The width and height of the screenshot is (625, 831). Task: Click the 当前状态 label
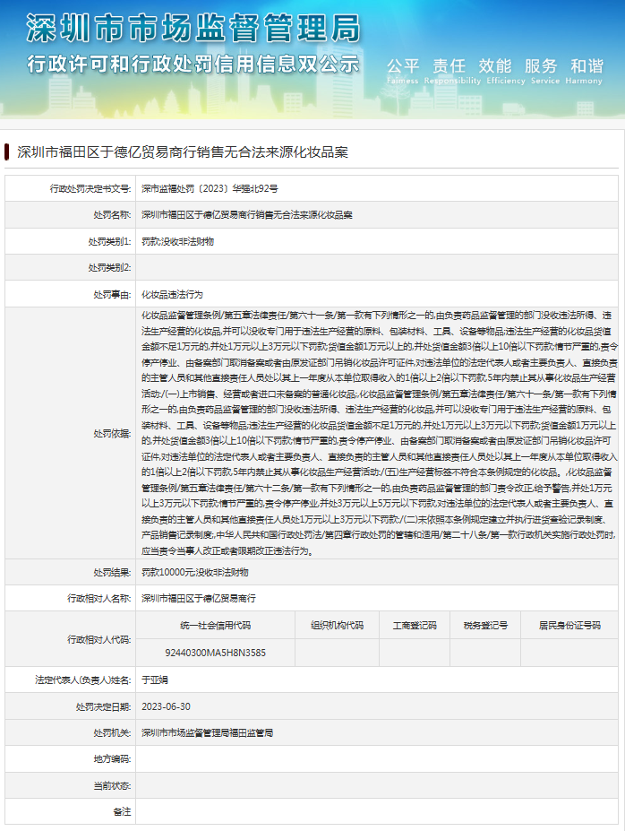(112, 786)
